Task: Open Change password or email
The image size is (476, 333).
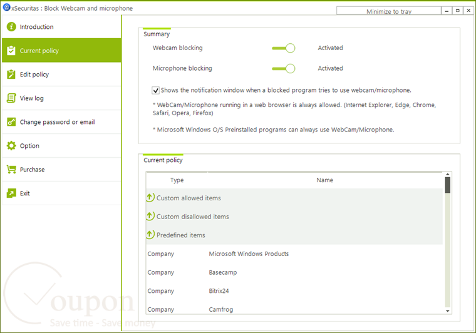Action: [61, 122]
